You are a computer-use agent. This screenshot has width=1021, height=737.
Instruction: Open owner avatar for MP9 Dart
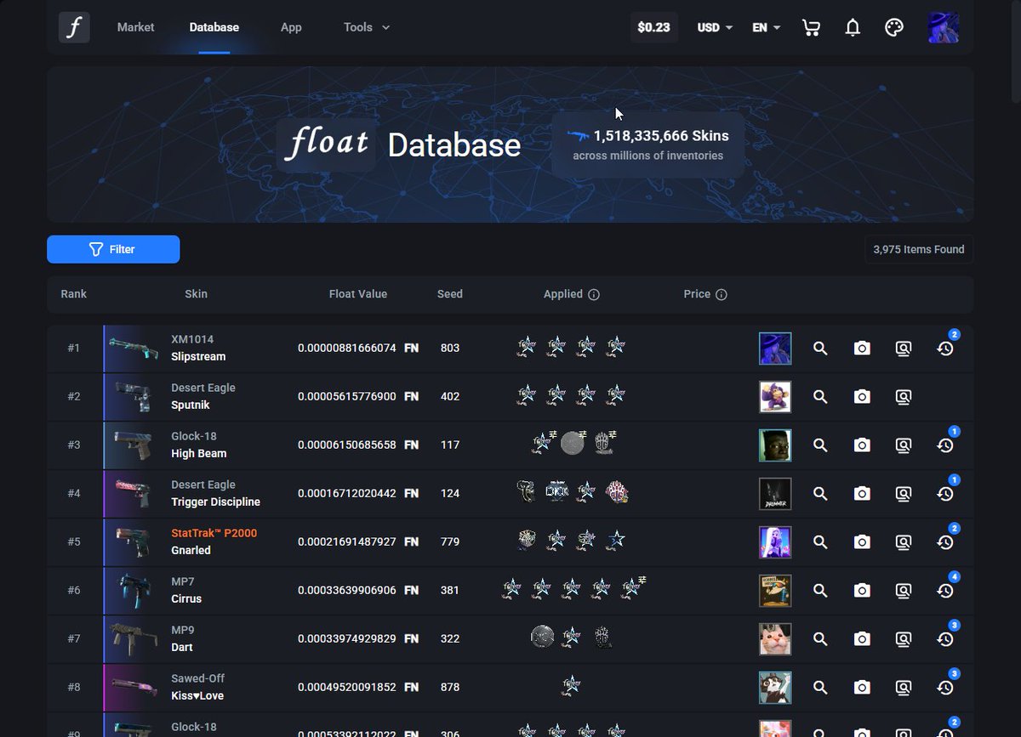pos(775,639)
